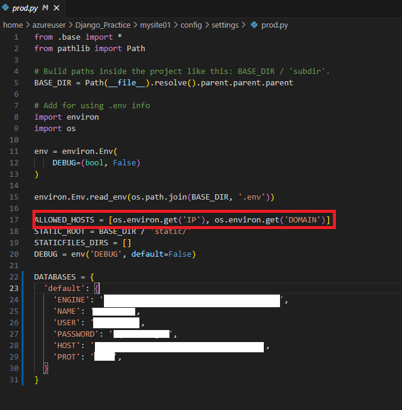
Task: Click the 'USER' key
Action: [66, 323]
